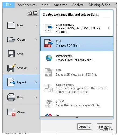Click the Save floppy disk icon

point(11,54)
